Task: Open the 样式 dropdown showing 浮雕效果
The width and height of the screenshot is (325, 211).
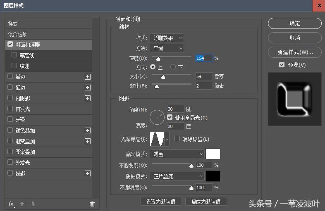Action: coord(167,38)
